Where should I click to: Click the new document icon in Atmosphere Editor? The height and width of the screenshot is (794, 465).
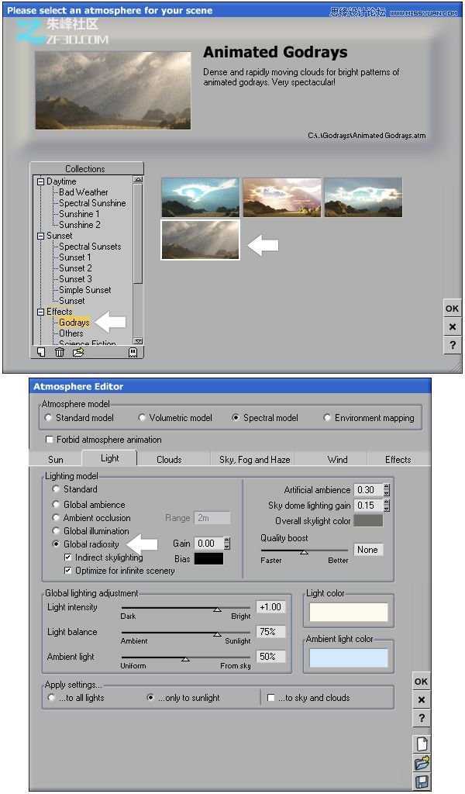[422, 744]
